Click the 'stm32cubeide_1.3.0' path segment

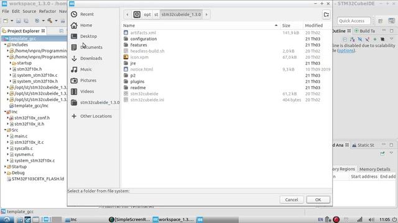pos(181,14)
